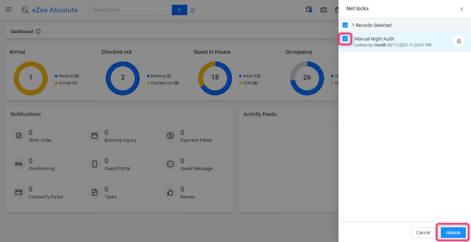Click the Review label
Screen dimensions: 471x242
pyautogui.click(x=188, y=197)
